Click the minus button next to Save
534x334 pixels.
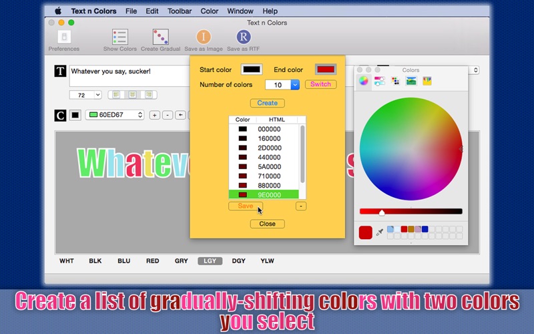(x=301, y=206)
